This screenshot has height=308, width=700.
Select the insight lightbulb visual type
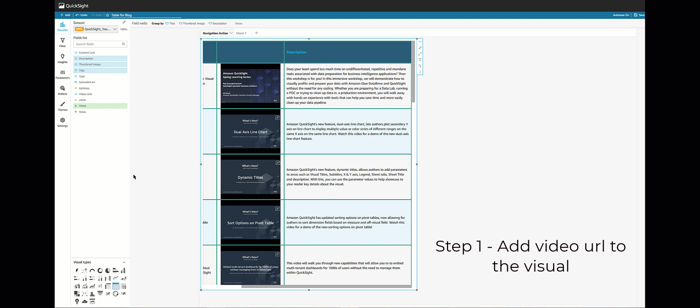pyautogui.click(x=77, y=301)
